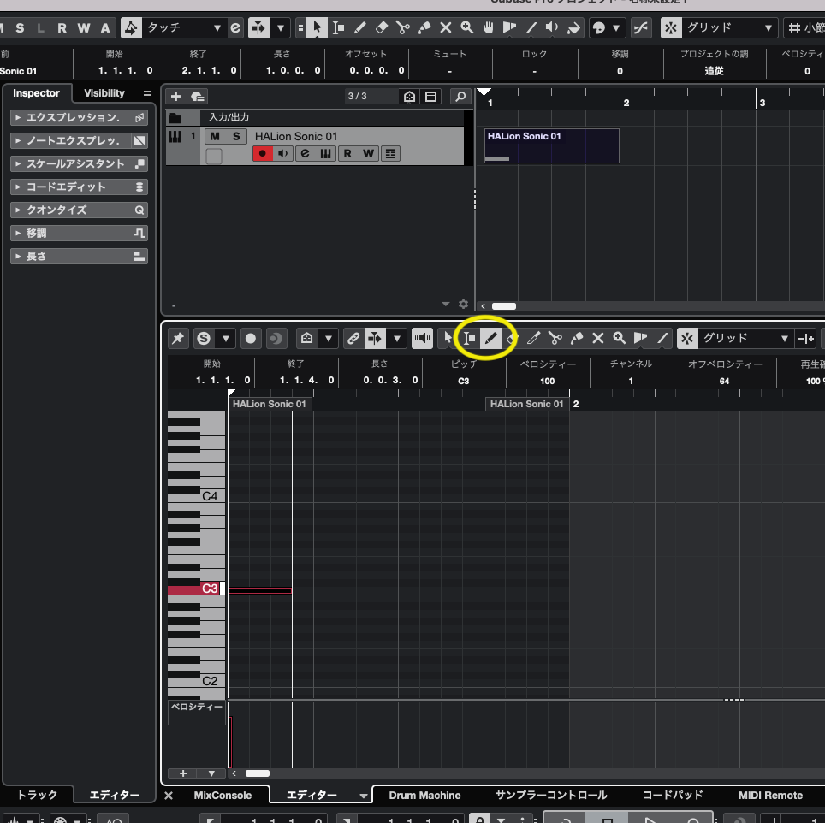
Task: Expand the スケールアシスタント inspector section
Action: click(x=79, y=163)
